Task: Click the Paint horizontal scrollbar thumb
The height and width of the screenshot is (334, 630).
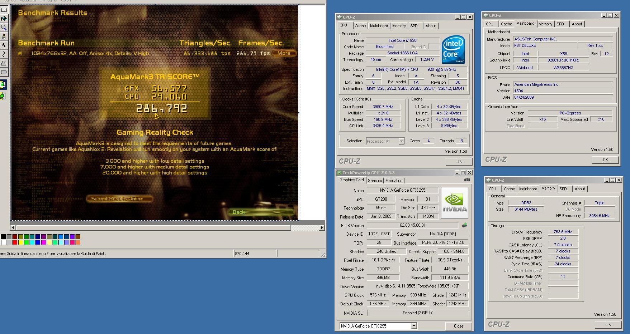Action: (153, 227)
